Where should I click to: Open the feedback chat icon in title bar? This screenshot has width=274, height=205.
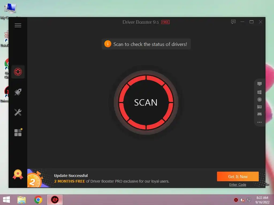233,22
